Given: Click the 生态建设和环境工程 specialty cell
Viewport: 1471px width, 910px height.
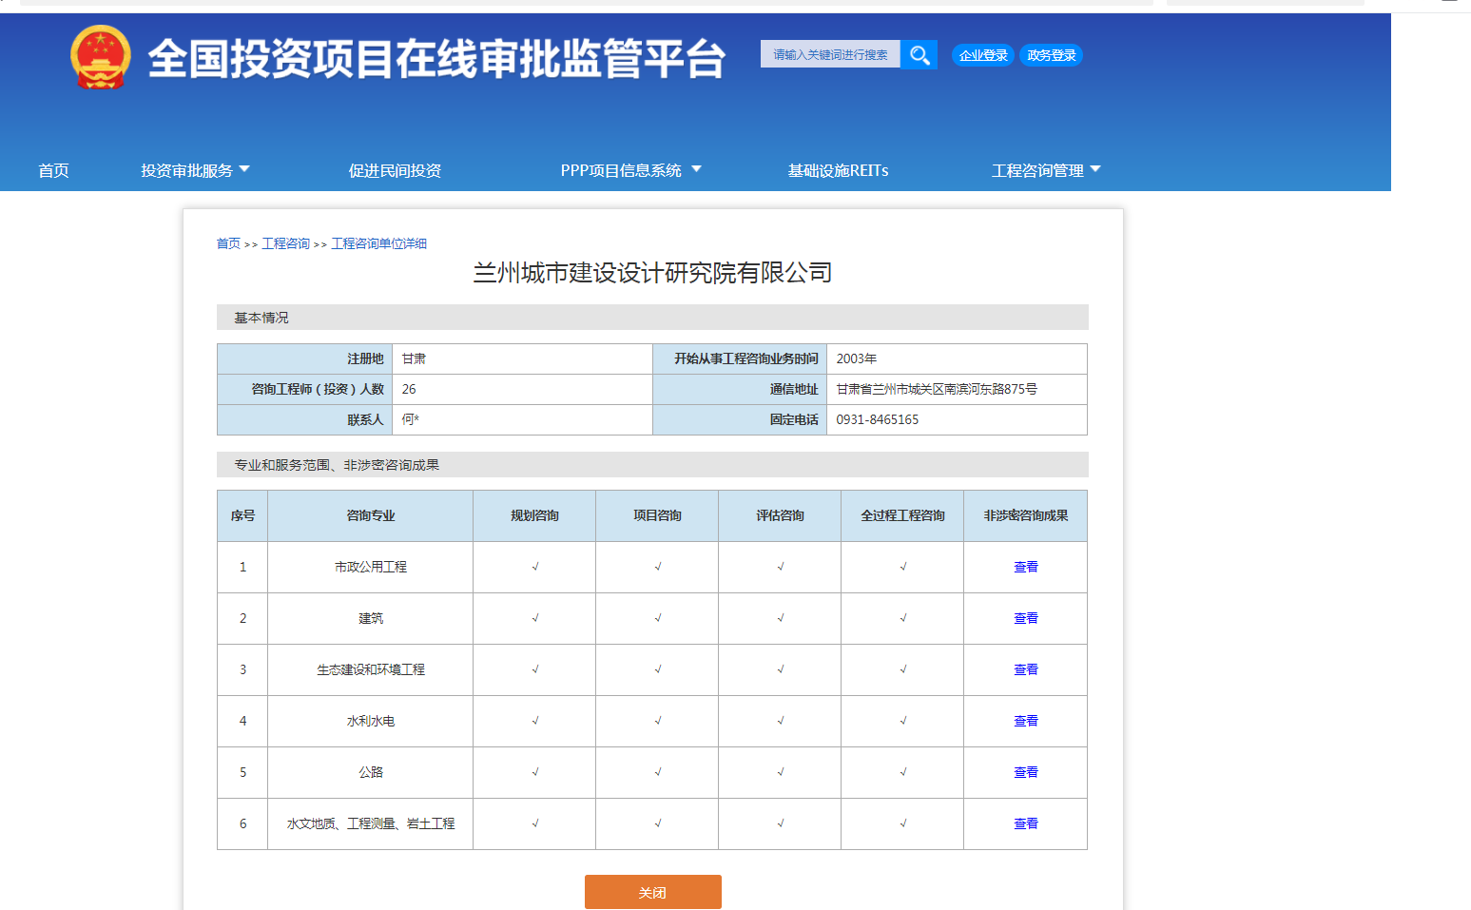Looking at the screenshot, I should 370,669.
